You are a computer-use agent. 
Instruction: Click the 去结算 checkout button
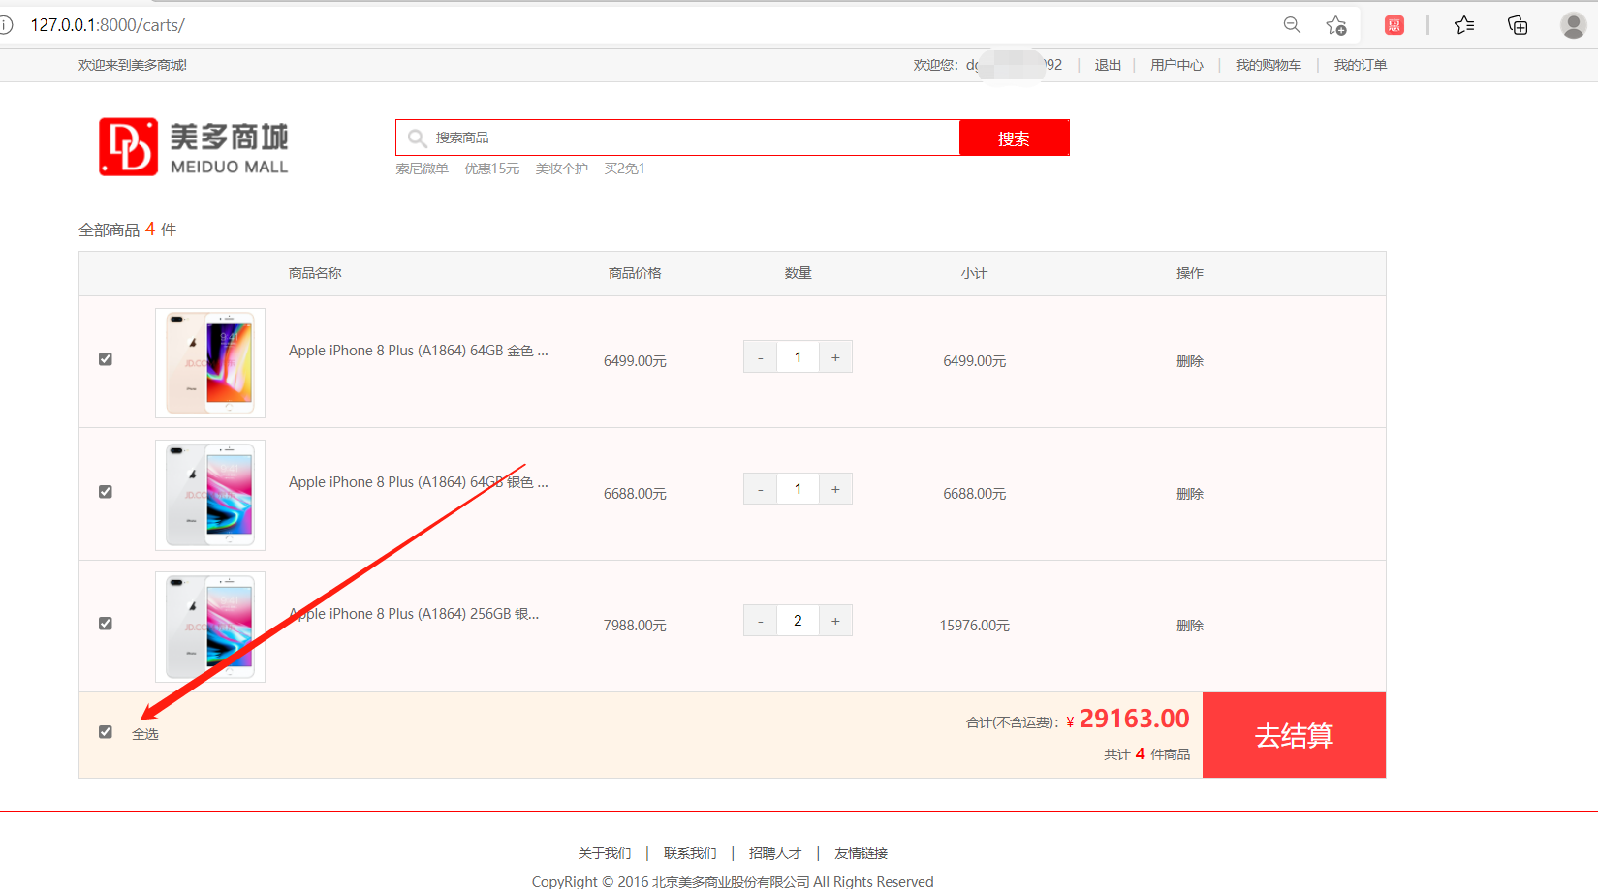[x=1294, y=735]
